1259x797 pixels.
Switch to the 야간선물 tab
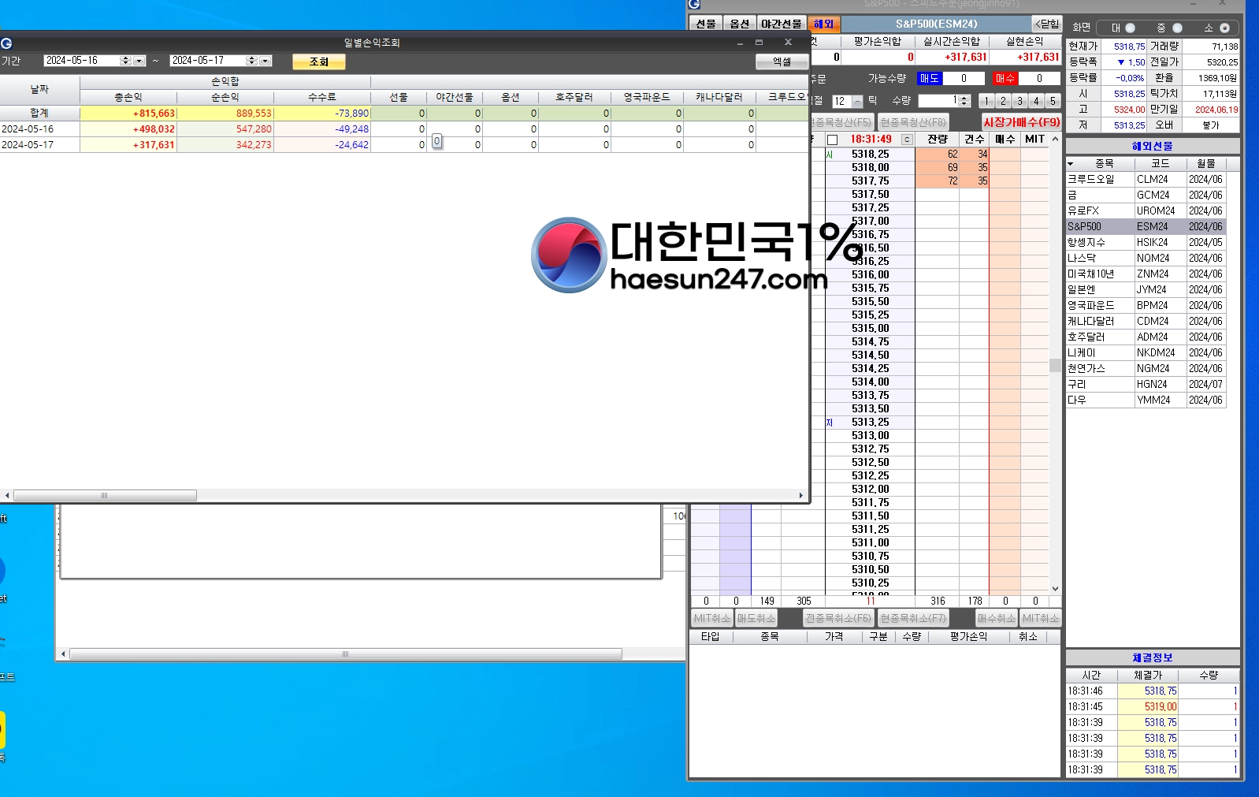(782, 24)
